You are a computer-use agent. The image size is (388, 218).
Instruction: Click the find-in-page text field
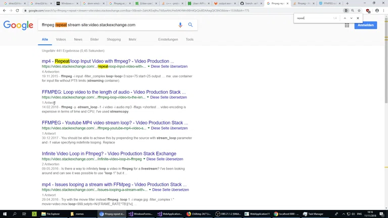314,18
